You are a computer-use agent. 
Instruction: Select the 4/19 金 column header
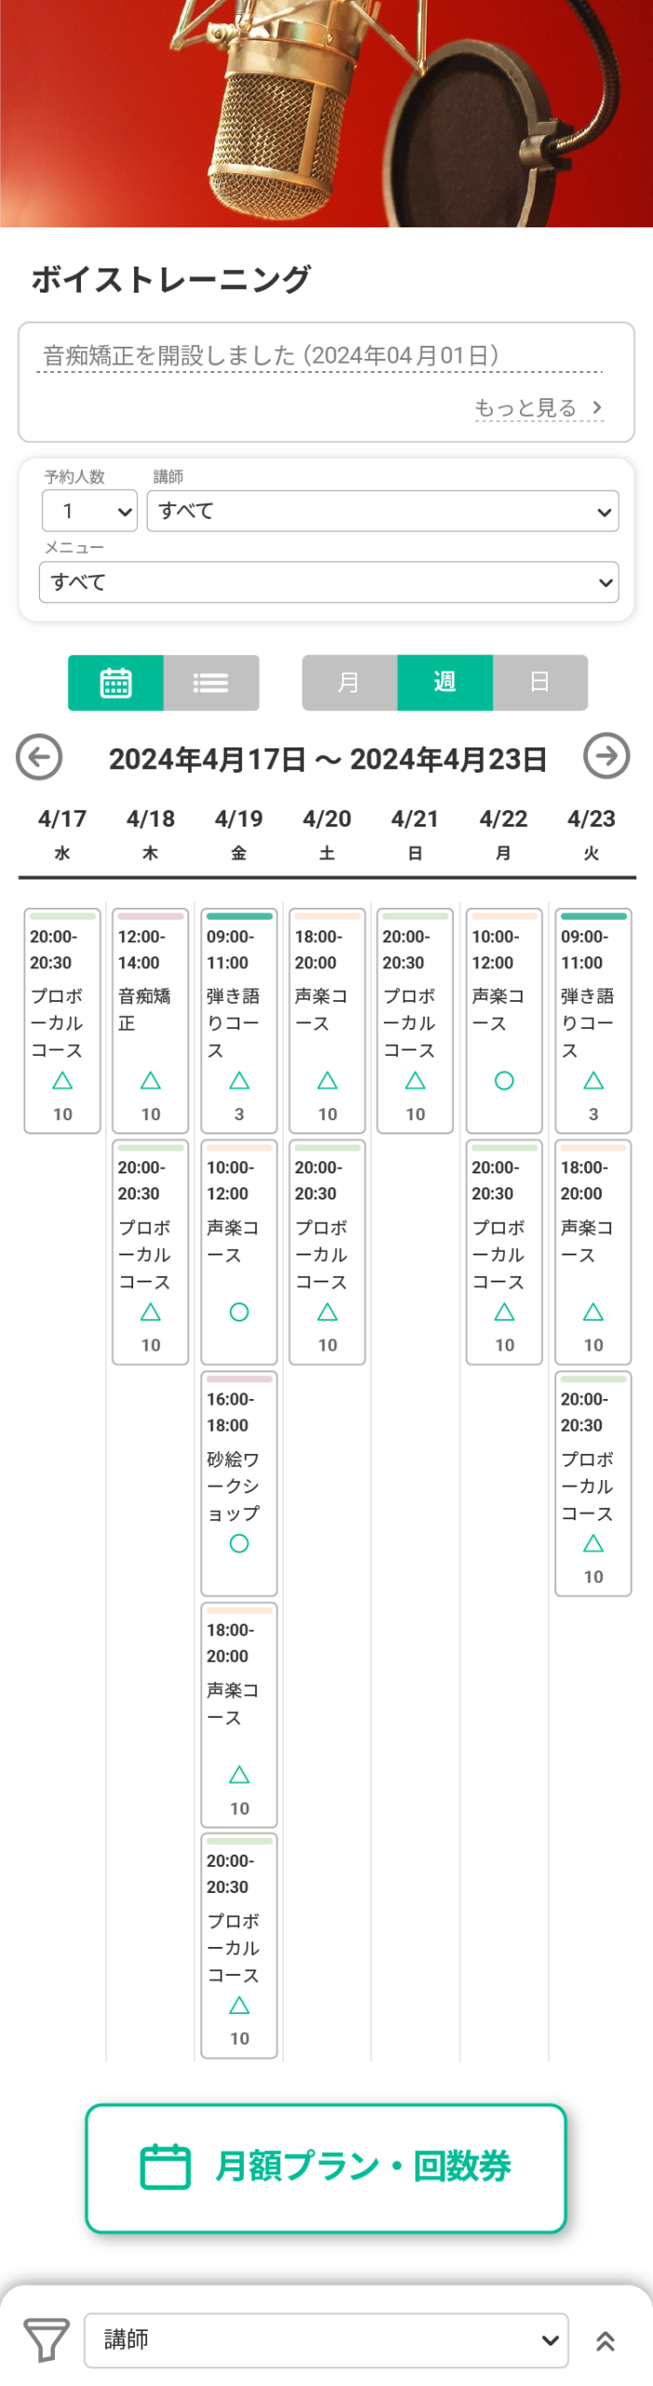click(238, 832)
